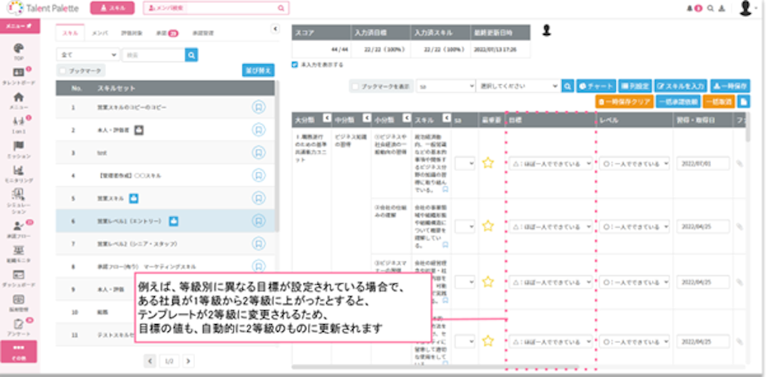Enable the ブックマークを表示 checkbox
This screenshot has height=377, width=767.
pos(354,85)
